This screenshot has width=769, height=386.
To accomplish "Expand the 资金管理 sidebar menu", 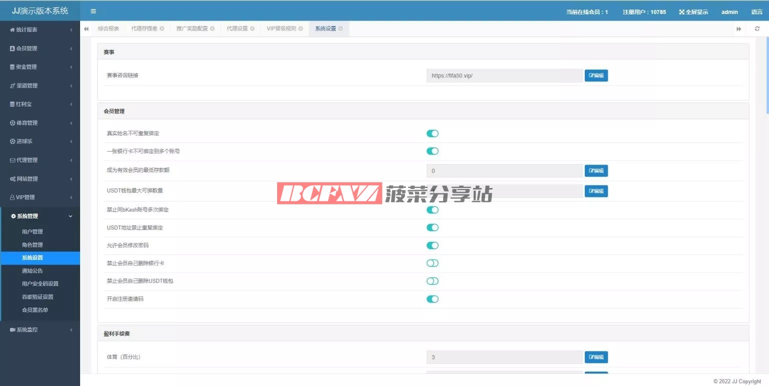I will (40, 67).
